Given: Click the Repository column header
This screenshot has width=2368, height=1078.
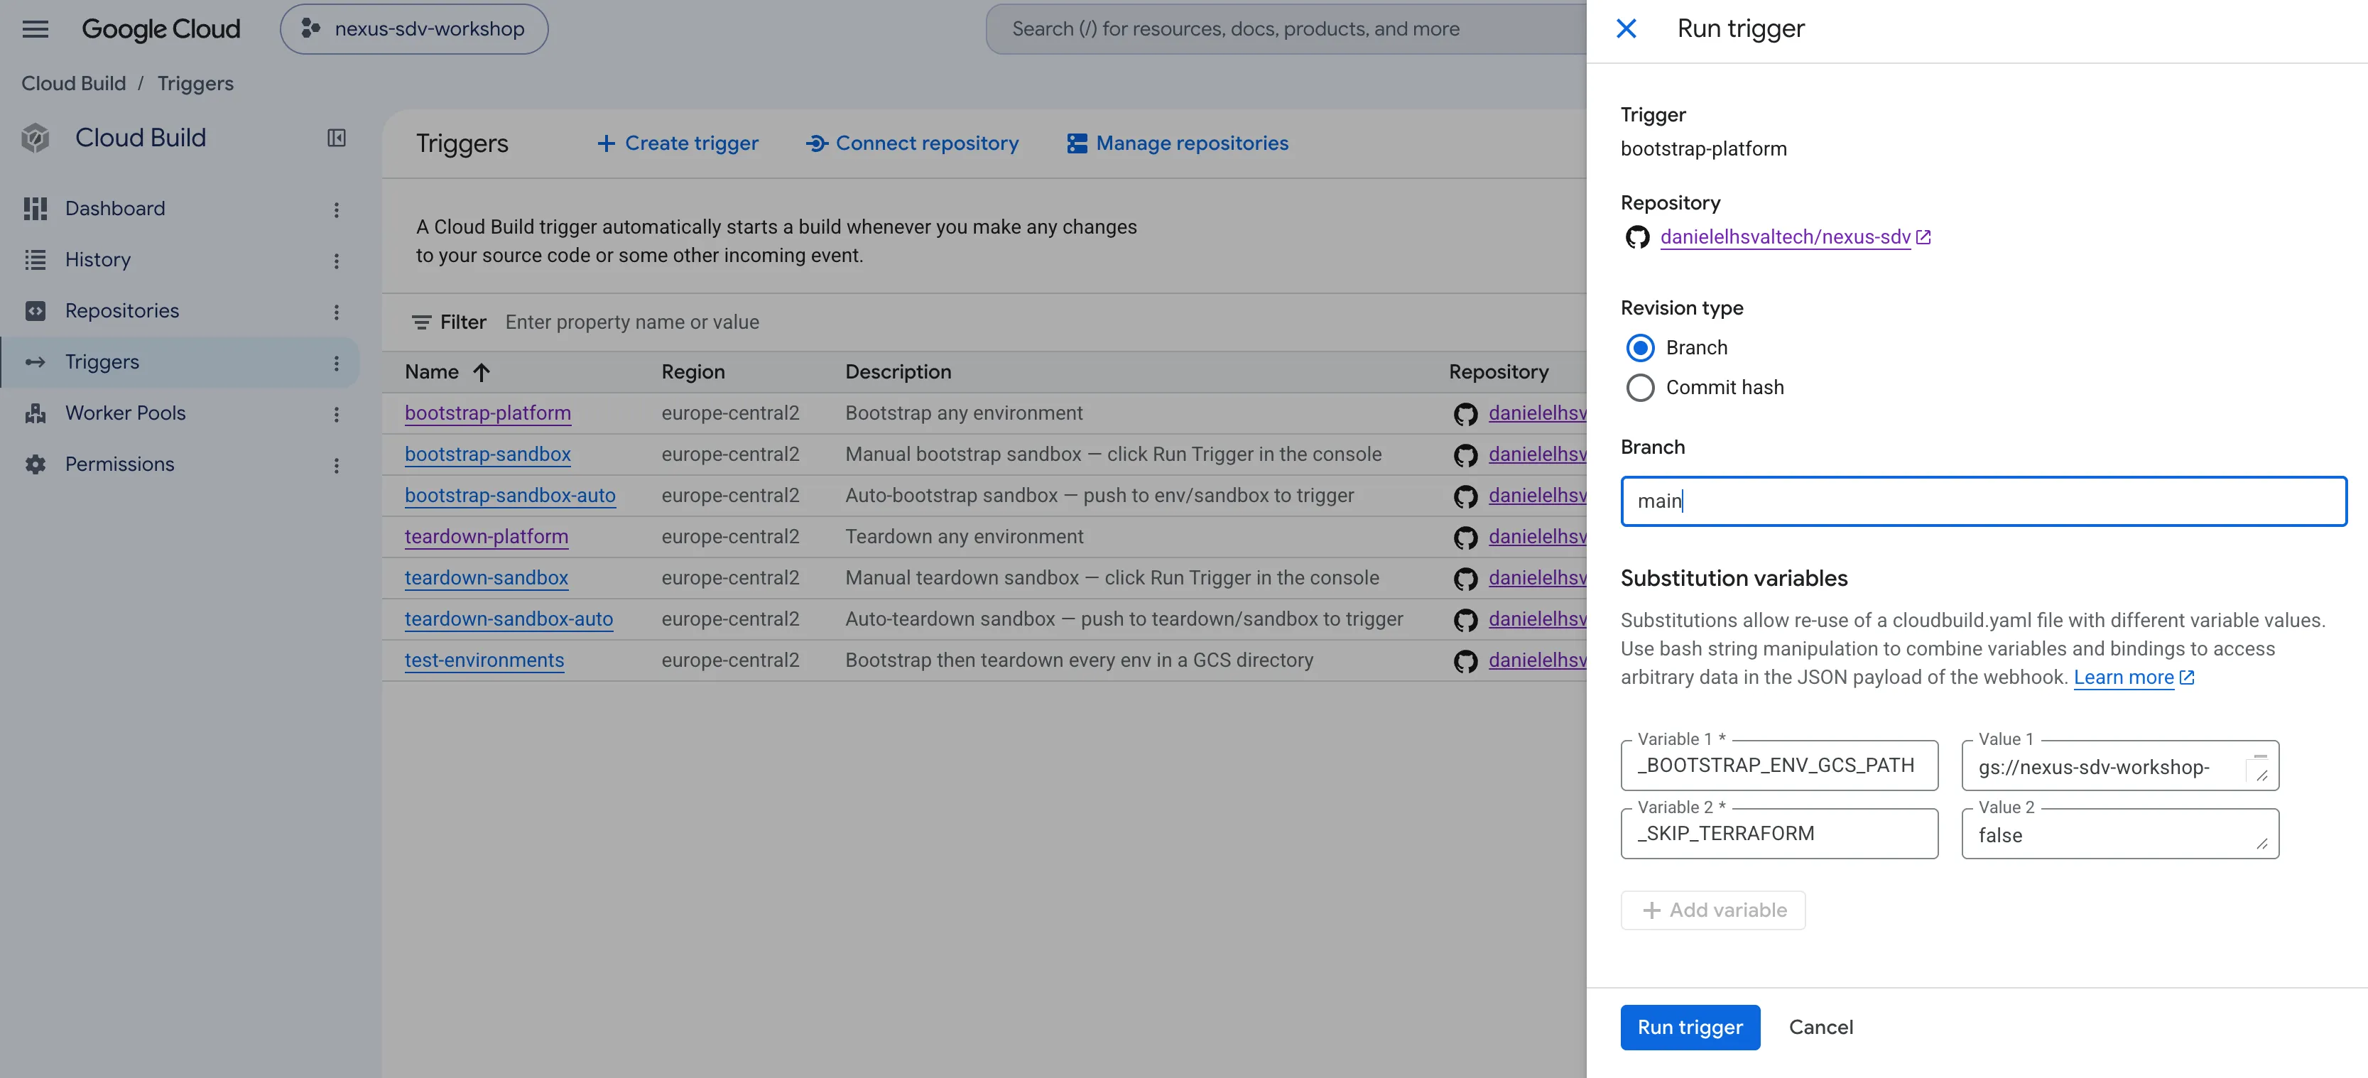Looking at the screenshot, I should tap(1499, 372).
